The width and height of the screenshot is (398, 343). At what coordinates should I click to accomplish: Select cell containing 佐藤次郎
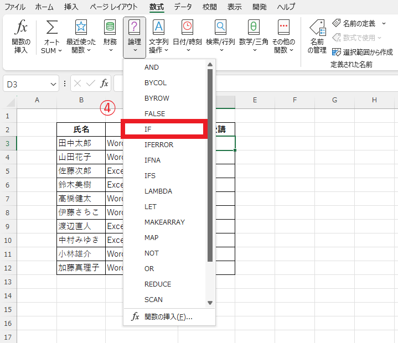[81, 171]
